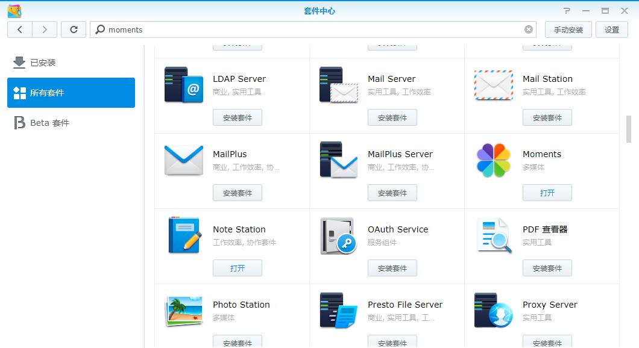Click the LDAP Server title text
The height and width of the screenshot is (348, 639).
tap(239, 79)
